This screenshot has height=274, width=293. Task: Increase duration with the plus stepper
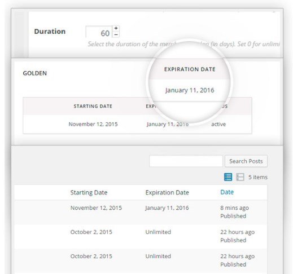tap(116, 28)
